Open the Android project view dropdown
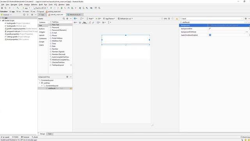Viewport: 250px width, 141px height. pos(6,14)
